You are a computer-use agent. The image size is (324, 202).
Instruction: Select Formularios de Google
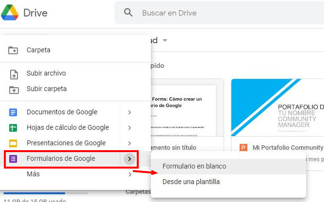pos(61,158)
